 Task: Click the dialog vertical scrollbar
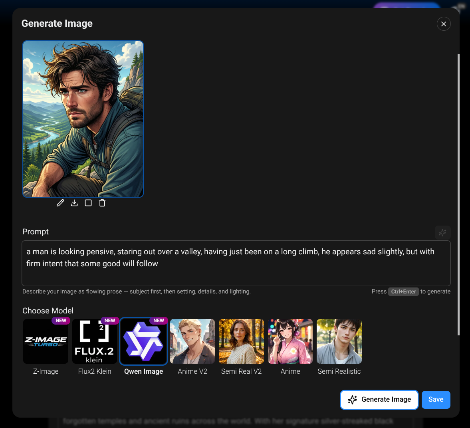click(x=458, y=195)
